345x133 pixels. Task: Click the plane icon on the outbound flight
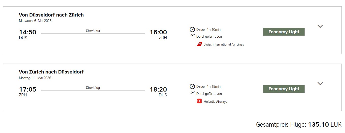pyautogui.click(x=192, y=36)
